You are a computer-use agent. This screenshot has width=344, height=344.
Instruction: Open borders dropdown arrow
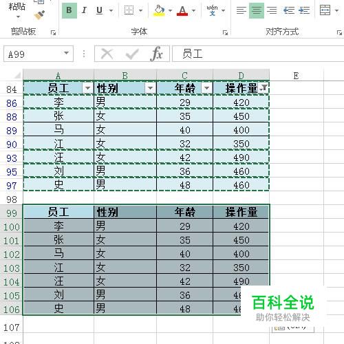point(140,10)
